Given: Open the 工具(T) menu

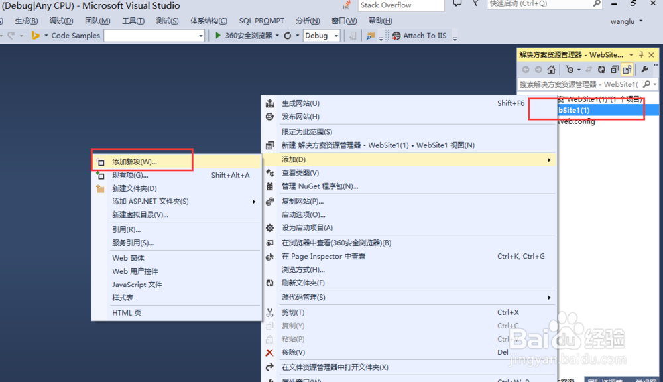Looking at the screenshot, I should (x=133, y=21).
